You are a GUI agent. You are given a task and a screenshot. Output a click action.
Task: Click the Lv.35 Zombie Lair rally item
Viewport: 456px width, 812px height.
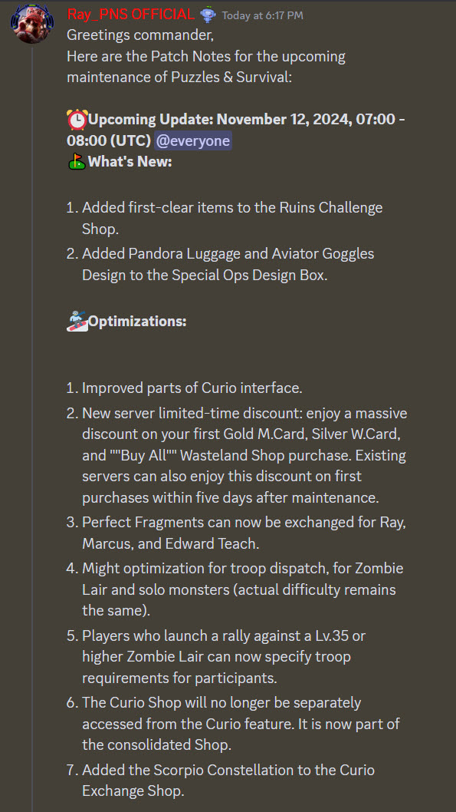point(224,656)
